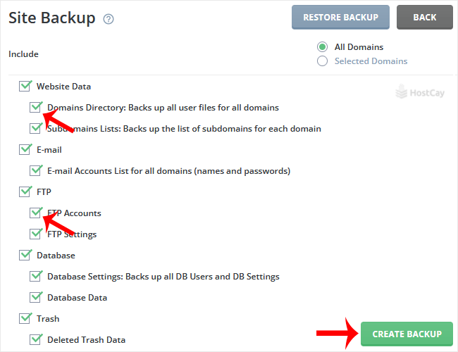Click the help question mark icon
Viewport: 458px width, 352px height.
click(109, 20)
